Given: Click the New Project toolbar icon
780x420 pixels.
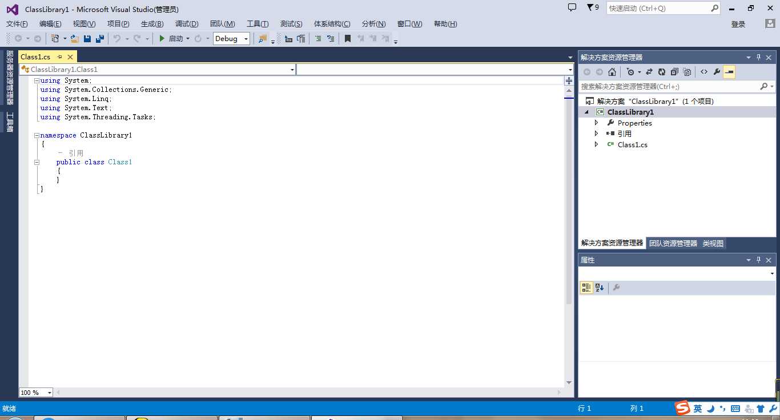Looking at the screenshot, I should (x=55, y=38).
